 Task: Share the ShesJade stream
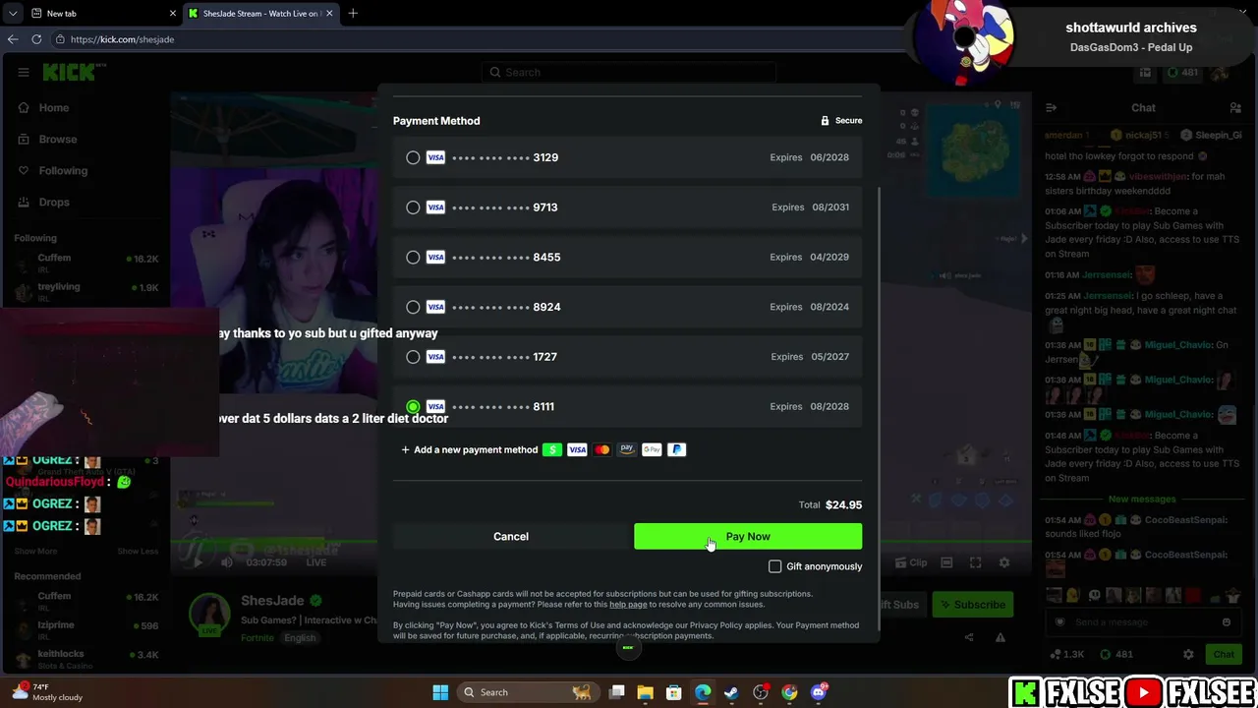point(969,637)
